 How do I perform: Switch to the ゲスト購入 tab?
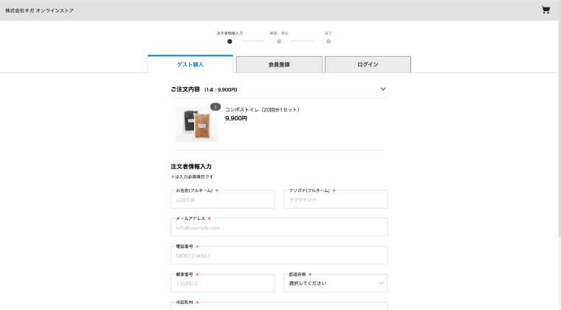coord(190,64)
